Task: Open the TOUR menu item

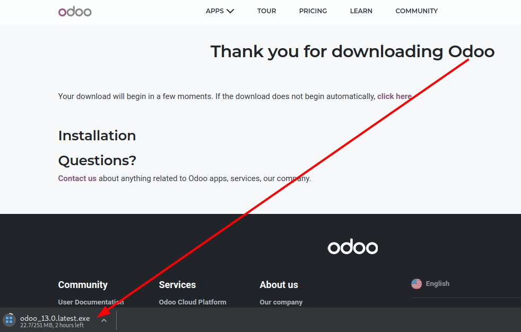Action: click(266, 11)
